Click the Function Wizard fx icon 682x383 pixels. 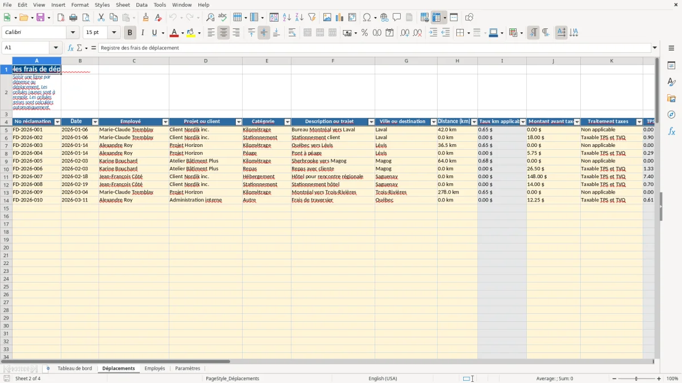(71, 48)
